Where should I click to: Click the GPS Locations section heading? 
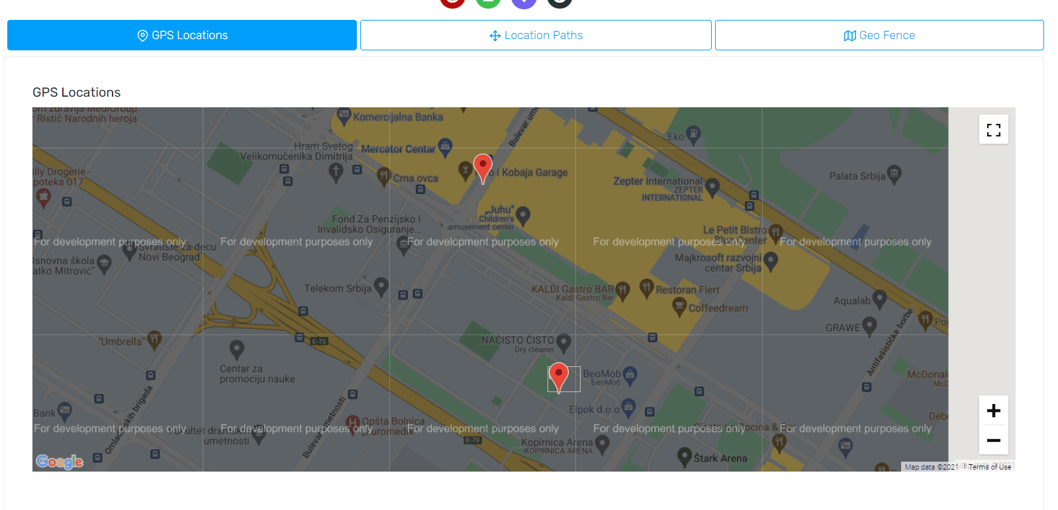coord(77,92)
